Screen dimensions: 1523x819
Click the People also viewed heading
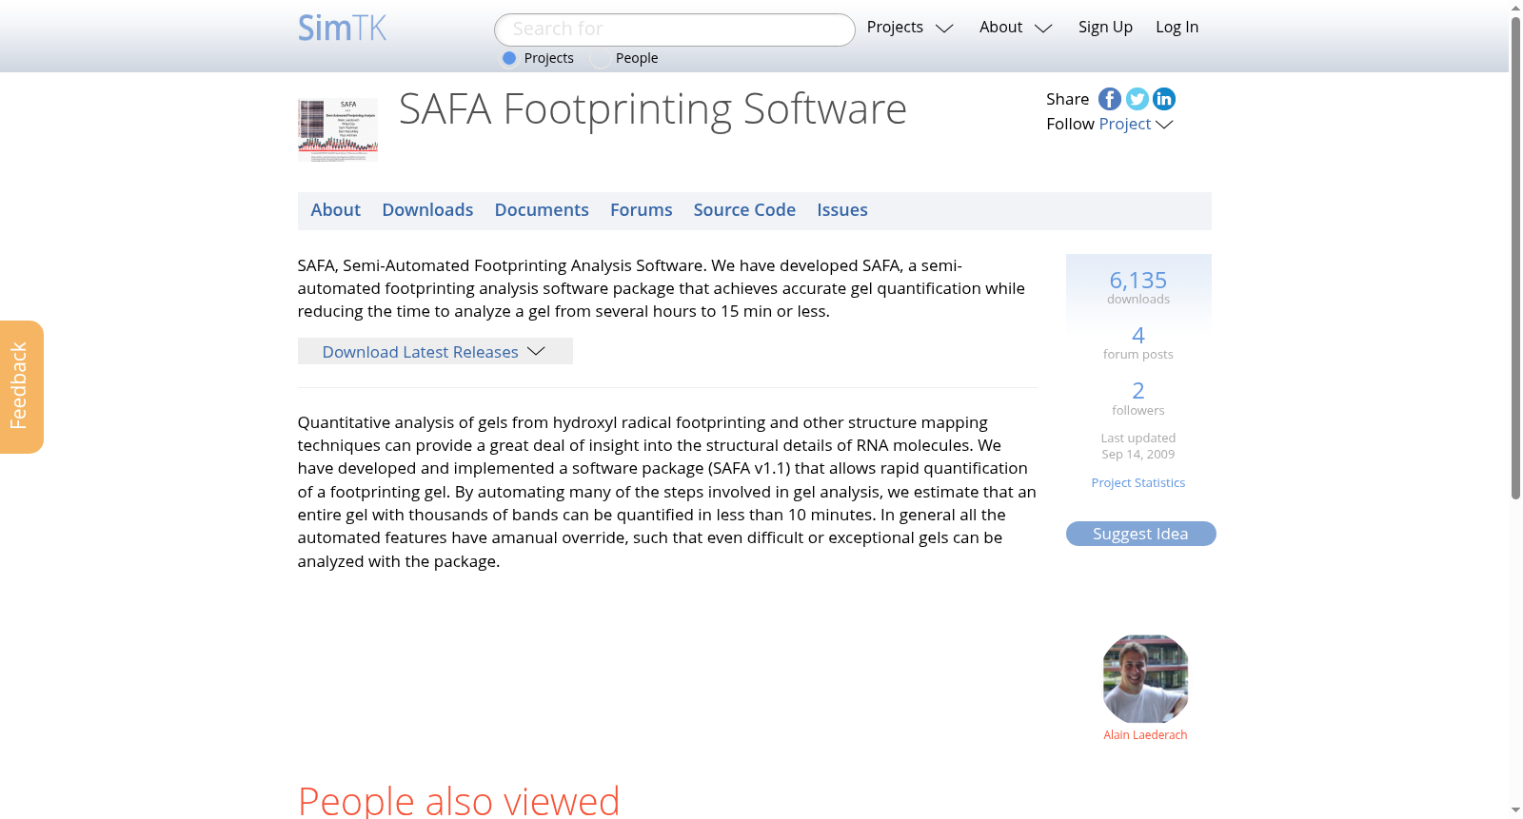pyautogui.click(x=459, y=801)
